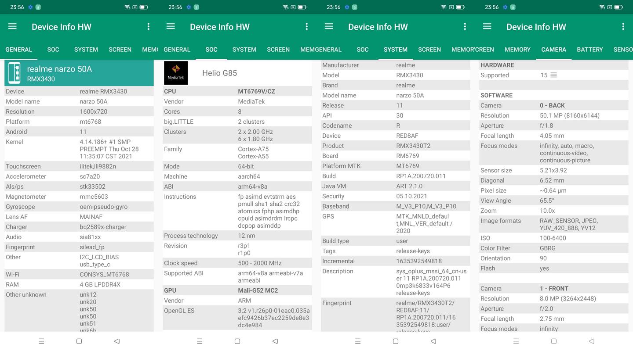Select the GPU Mali-G52 MC2 row
The image size is (633, 351).
pos(237,290)
